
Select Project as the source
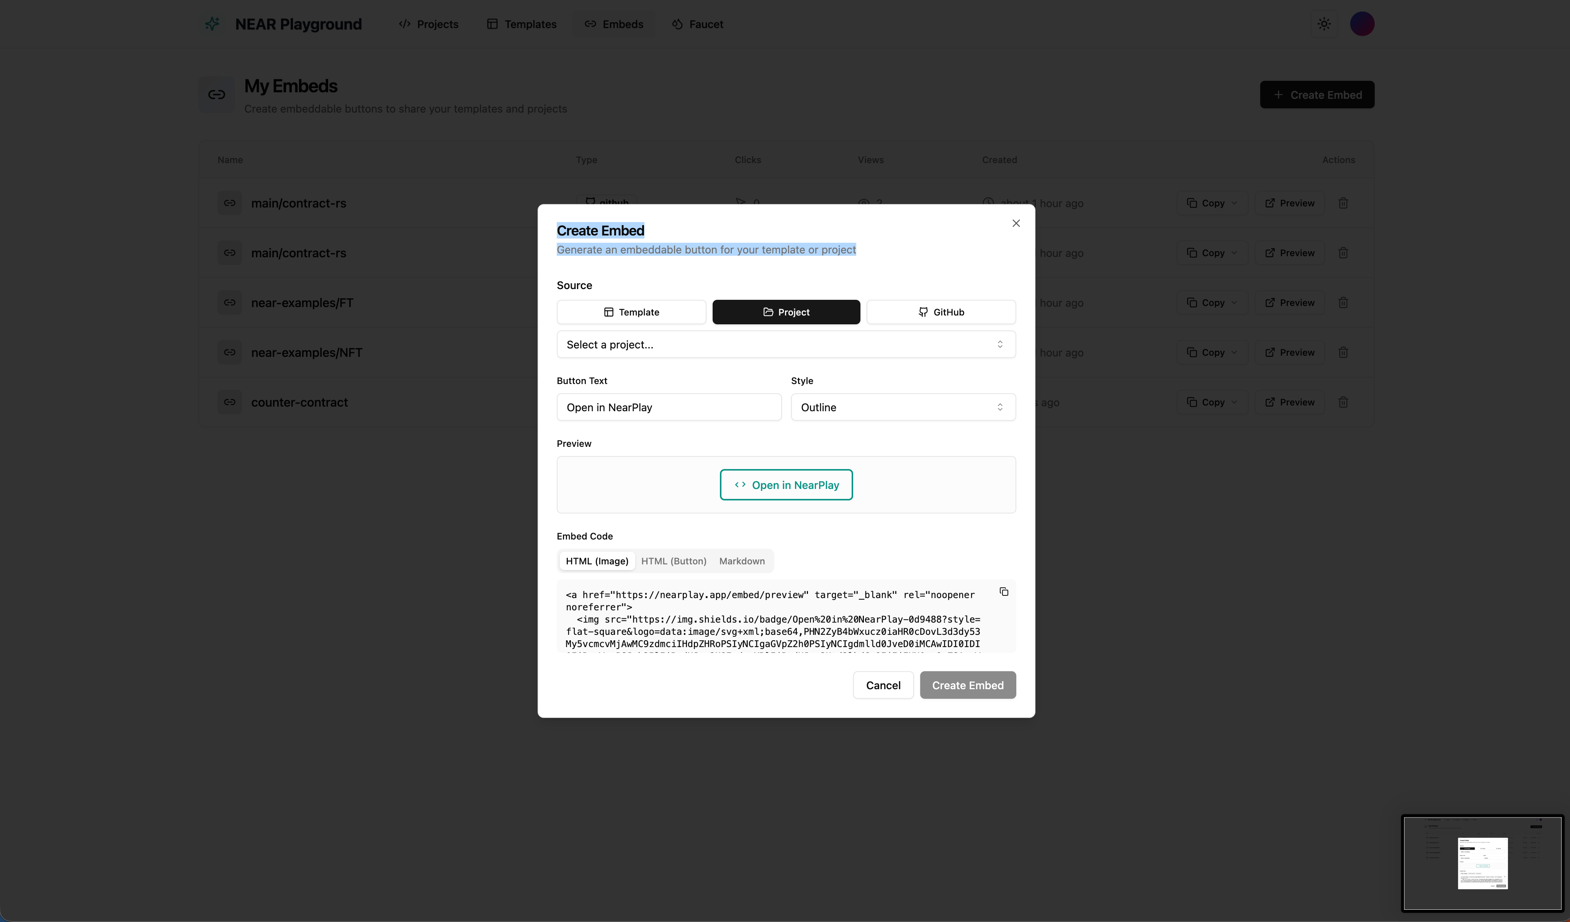tap(786, 312)
